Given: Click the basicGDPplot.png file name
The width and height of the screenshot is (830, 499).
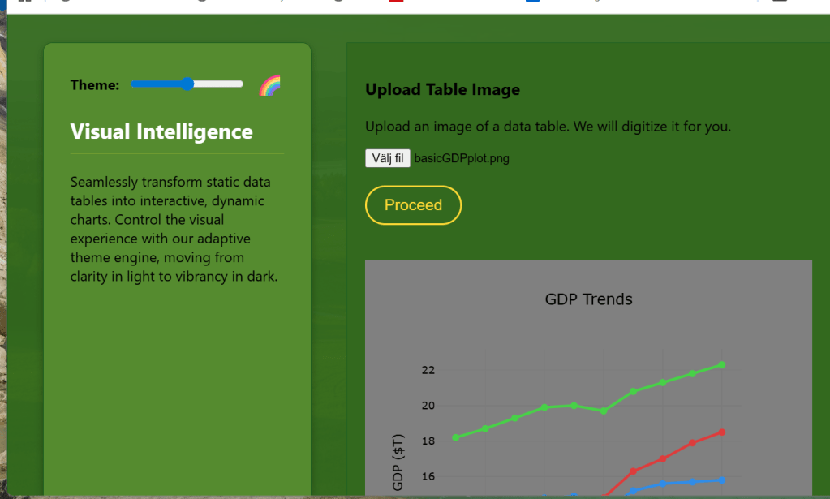Looking at the screenshot, I should 462,158.
